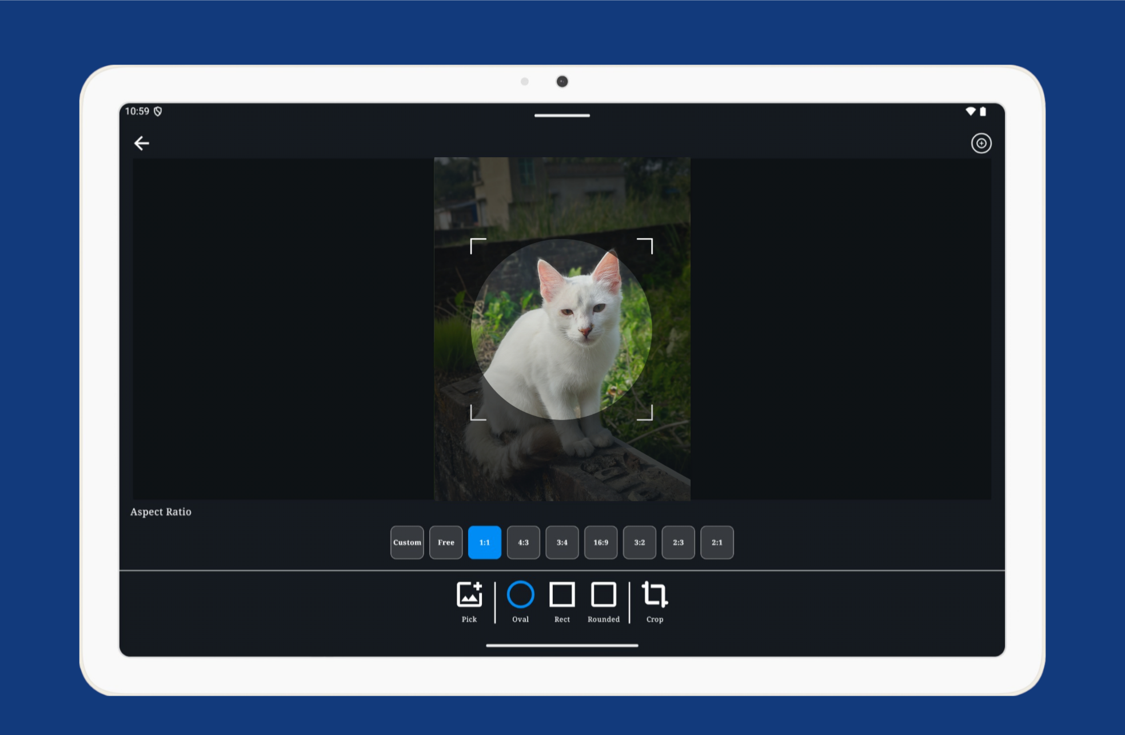Click the circled plus icon top right
Image resolution: width=1125 pixels, height=735 pixels.
[981, 143]
